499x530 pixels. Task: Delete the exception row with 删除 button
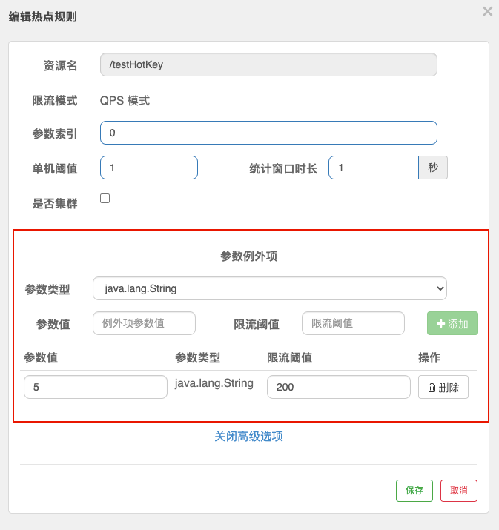pyautogui.click(x=443, y=387)
